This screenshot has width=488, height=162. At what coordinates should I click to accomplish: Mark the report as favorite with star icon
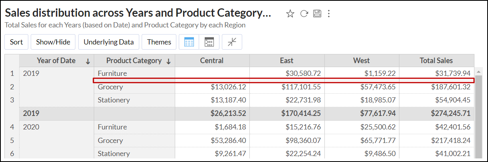click(x=290, y=14)
